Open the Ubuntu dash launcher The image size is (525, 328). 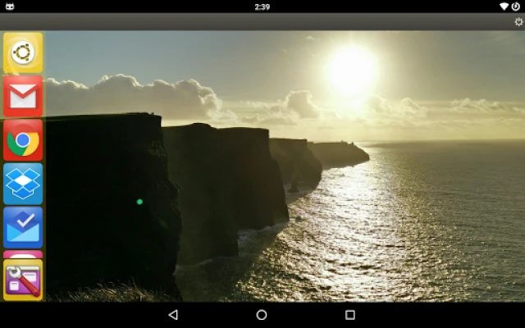tap(23, 53)
